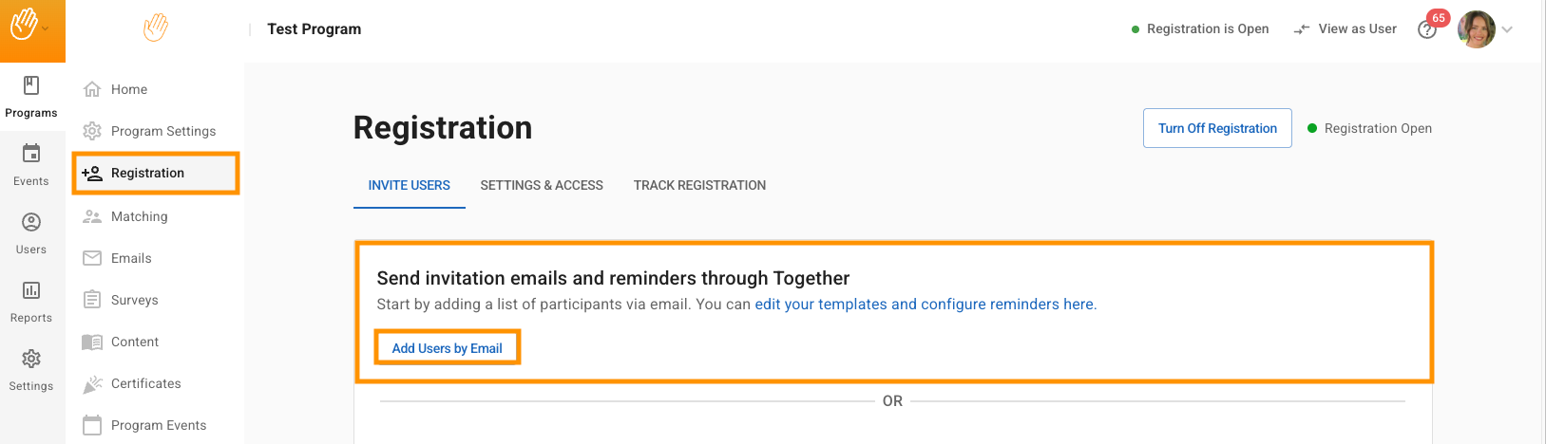Open the Certificates menu item

click(x=145, y=383)
